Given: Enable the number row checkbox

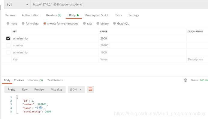Looking at the screenshot, I should 8,45.
